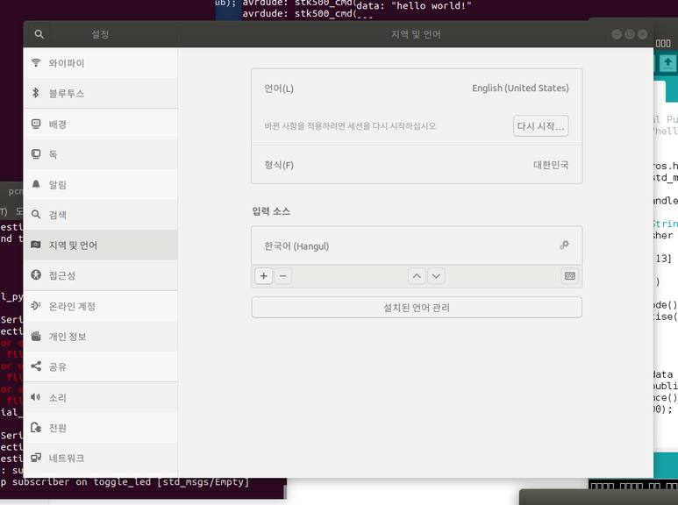Open the 배경 (Background) settings panel

100,124
